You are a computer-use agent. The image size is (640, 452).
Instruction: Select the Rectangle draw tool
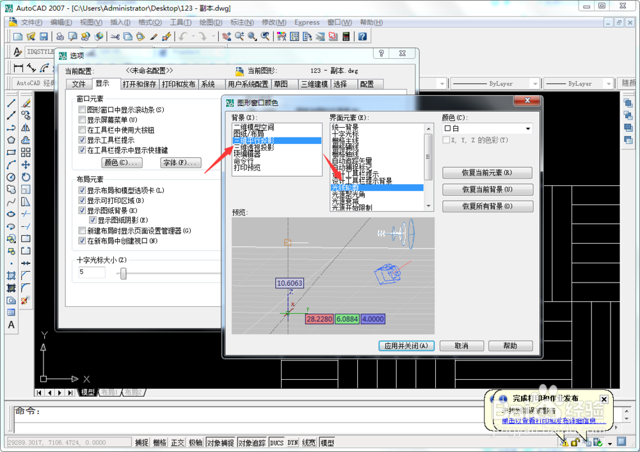11,152
